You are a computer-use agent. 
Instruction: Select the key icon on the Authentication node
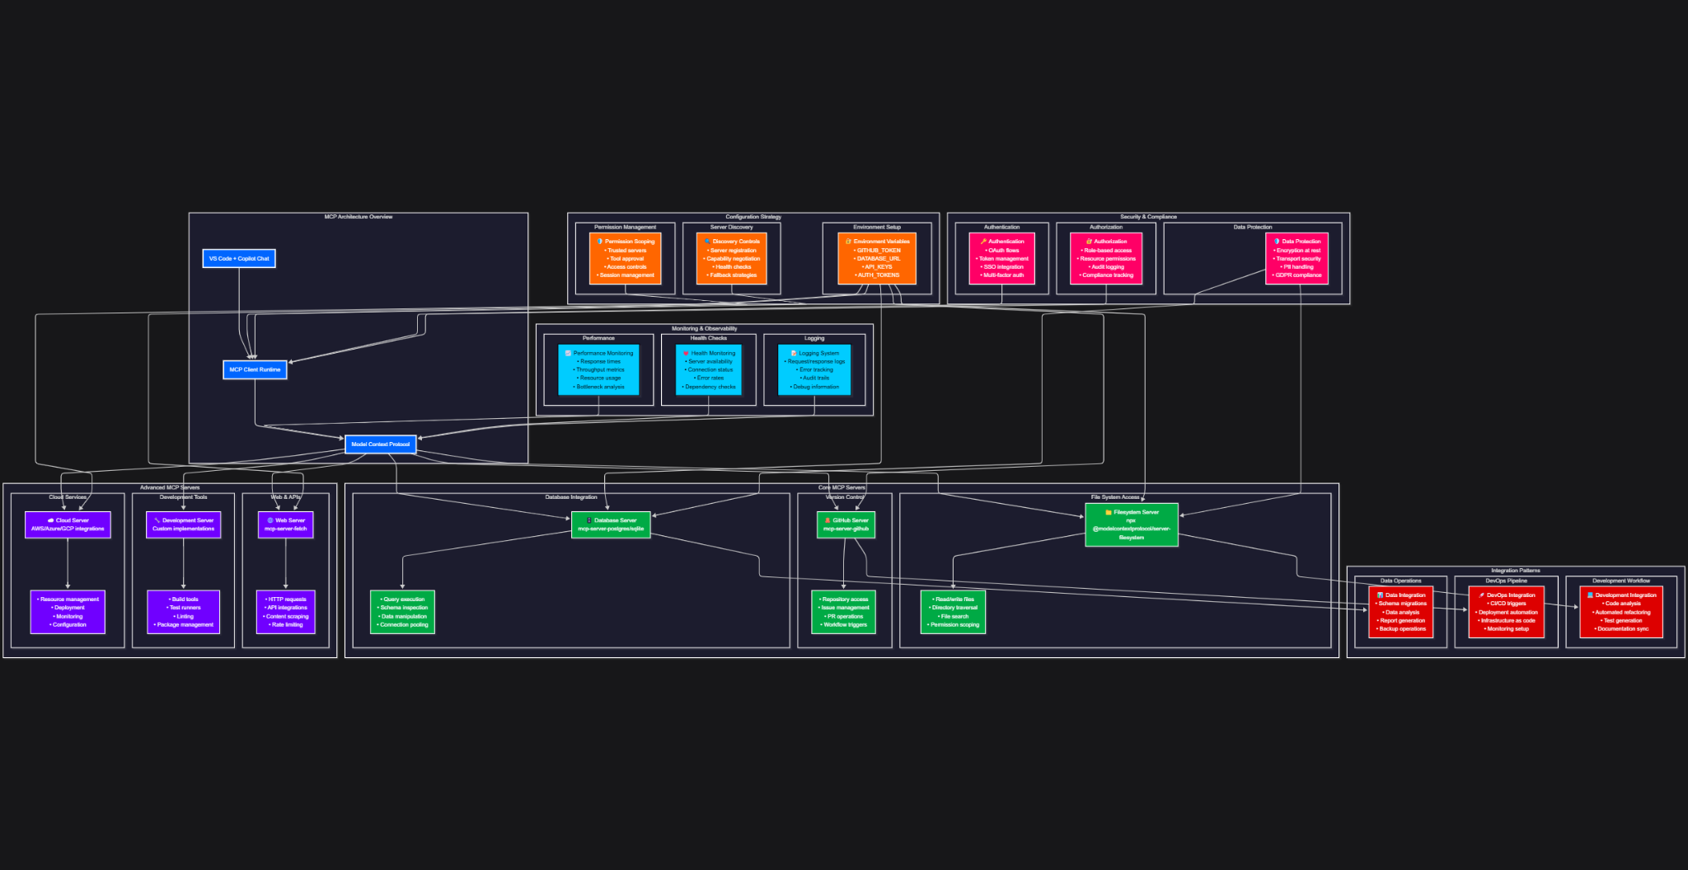tap(984, 242)
